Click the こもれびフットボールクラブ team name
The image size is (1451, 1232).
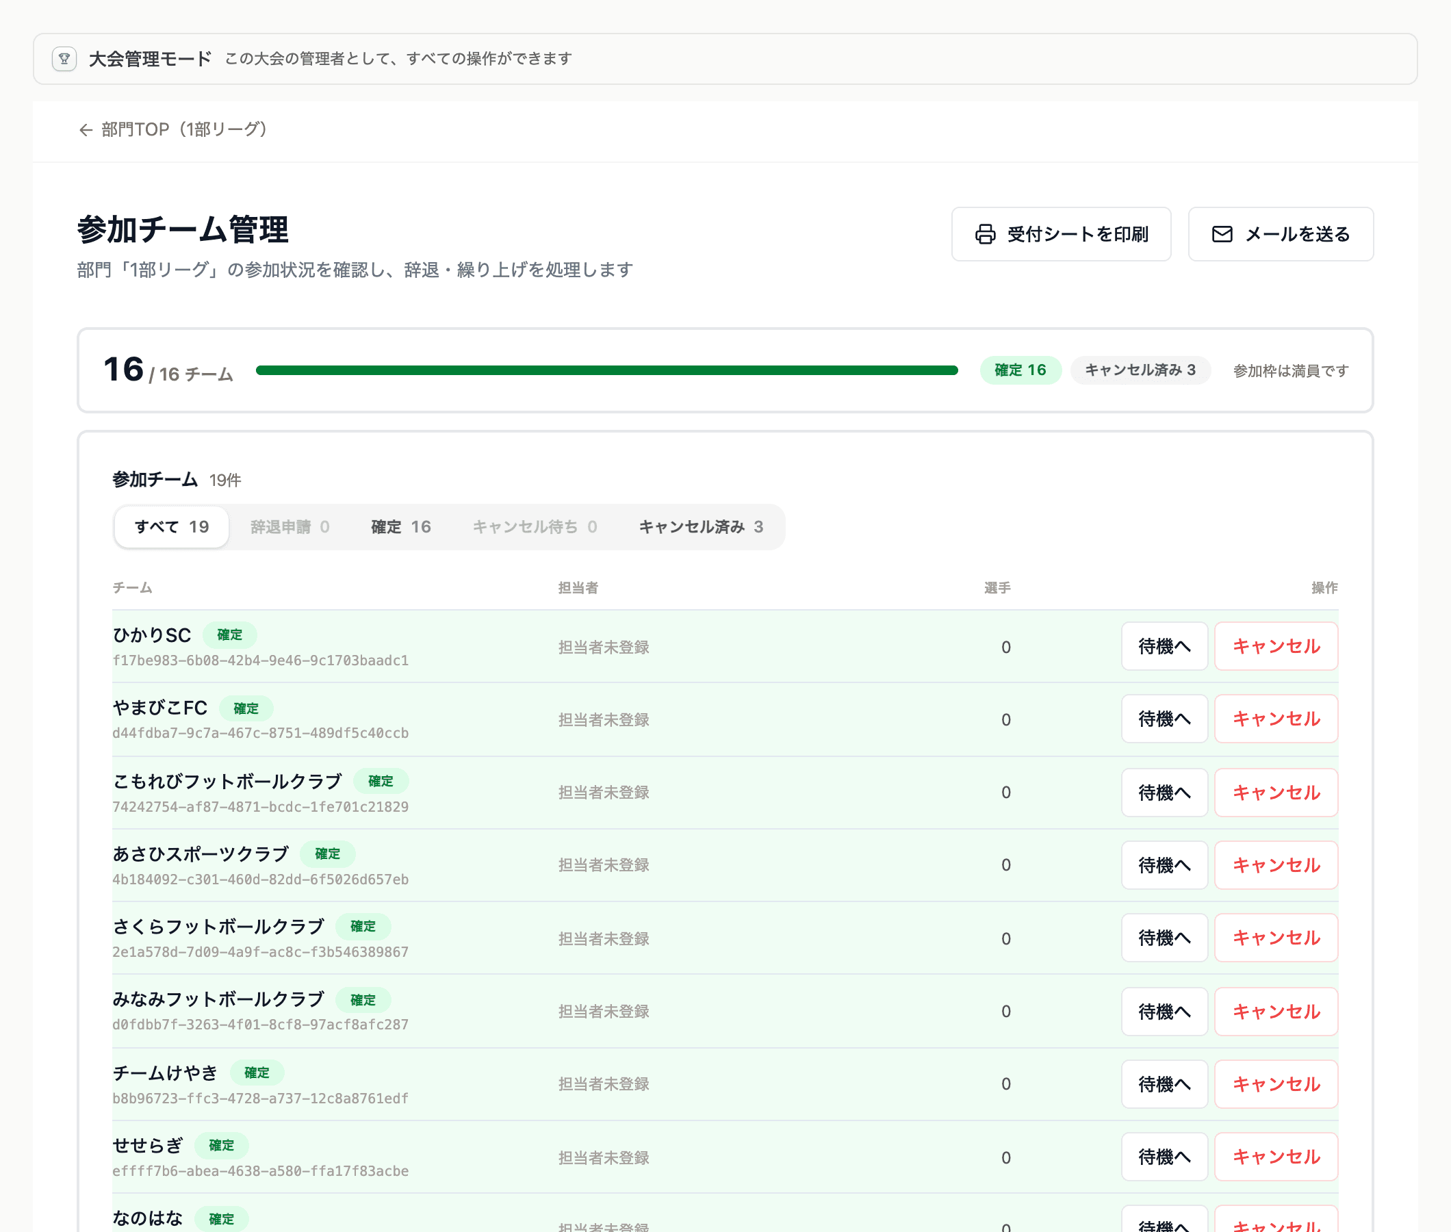[227, 782]
